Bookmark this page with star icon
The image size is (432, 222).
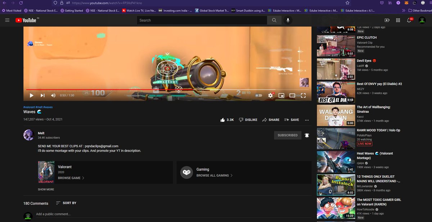coord(347,3)
